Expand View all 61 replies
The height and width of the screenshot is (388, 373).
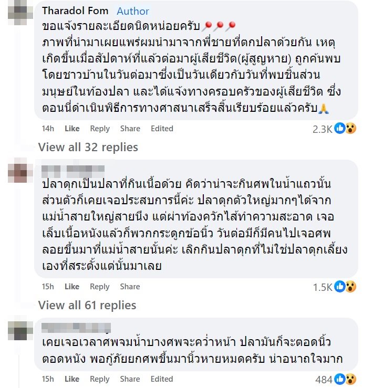pyautogui.click(x=87, y=305)
